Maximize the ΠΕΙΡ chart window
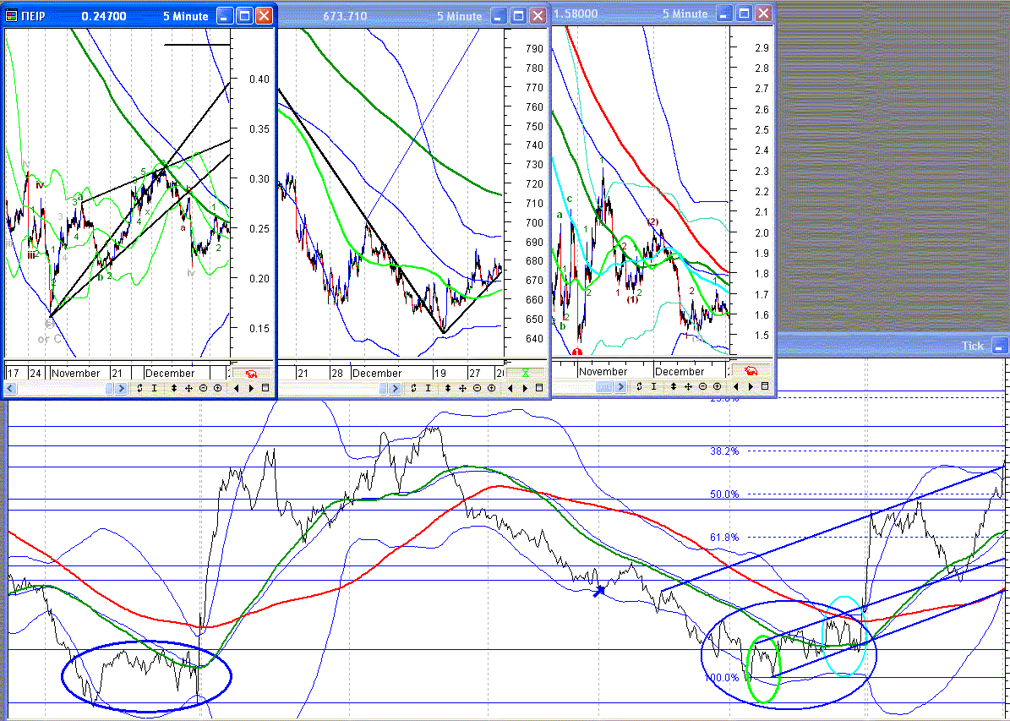The height and width of the screenshot is (721, 1010). coord(244,16)
